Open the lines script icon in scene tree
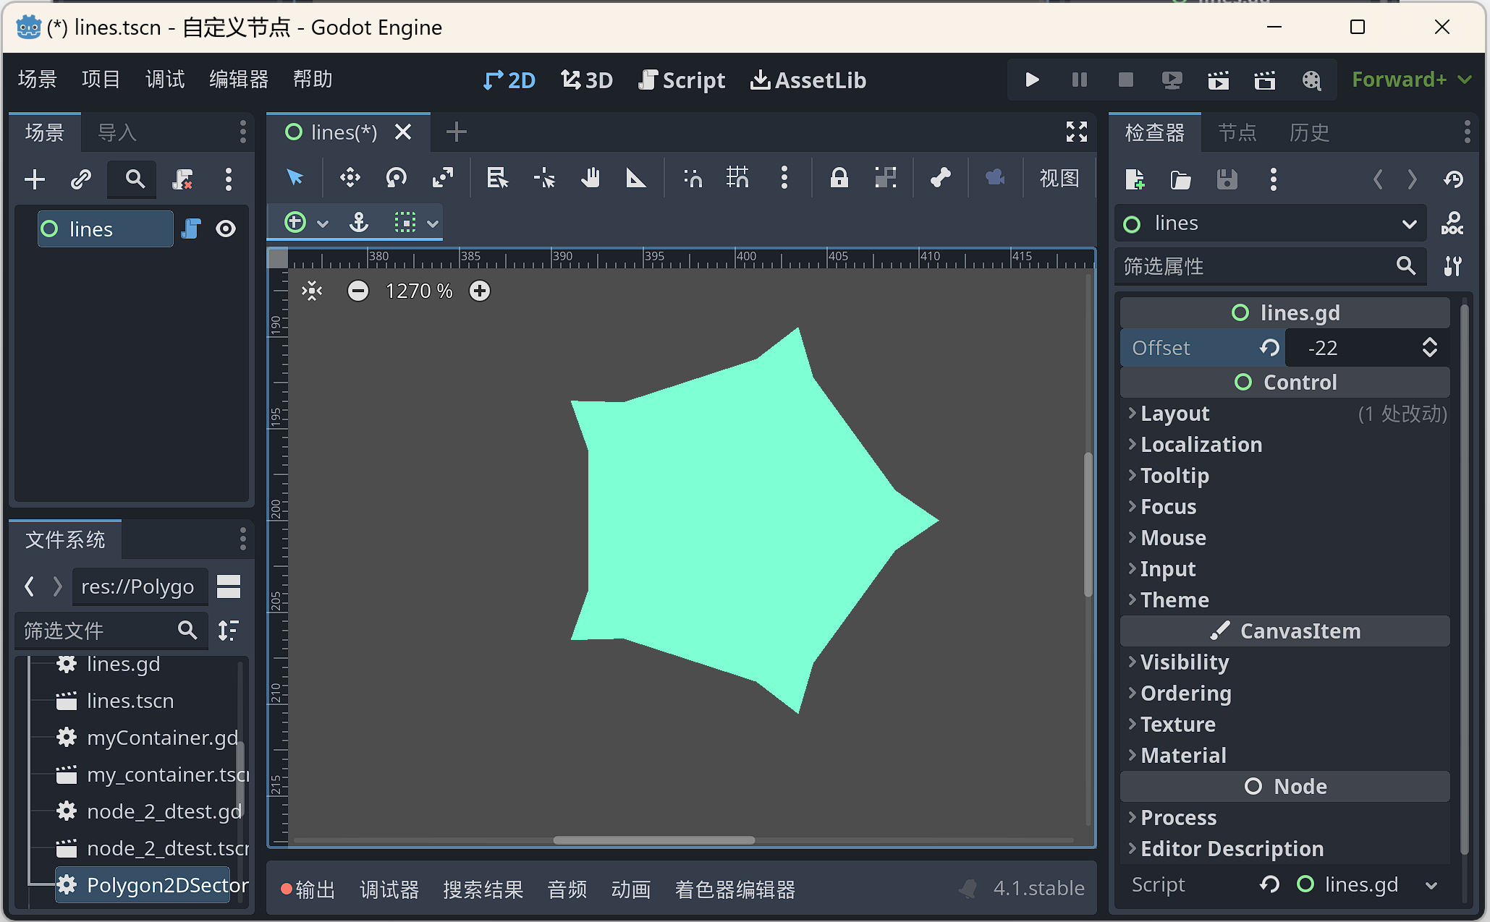Image resolution: width=1490 pixels, height=922 pixels. (191, 229)
